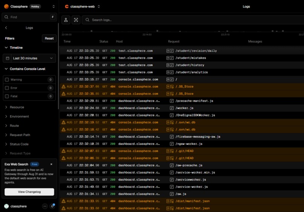The image size is (304, 212).
Task: Focus the Search logs field
Action: (x=193, y=20)
